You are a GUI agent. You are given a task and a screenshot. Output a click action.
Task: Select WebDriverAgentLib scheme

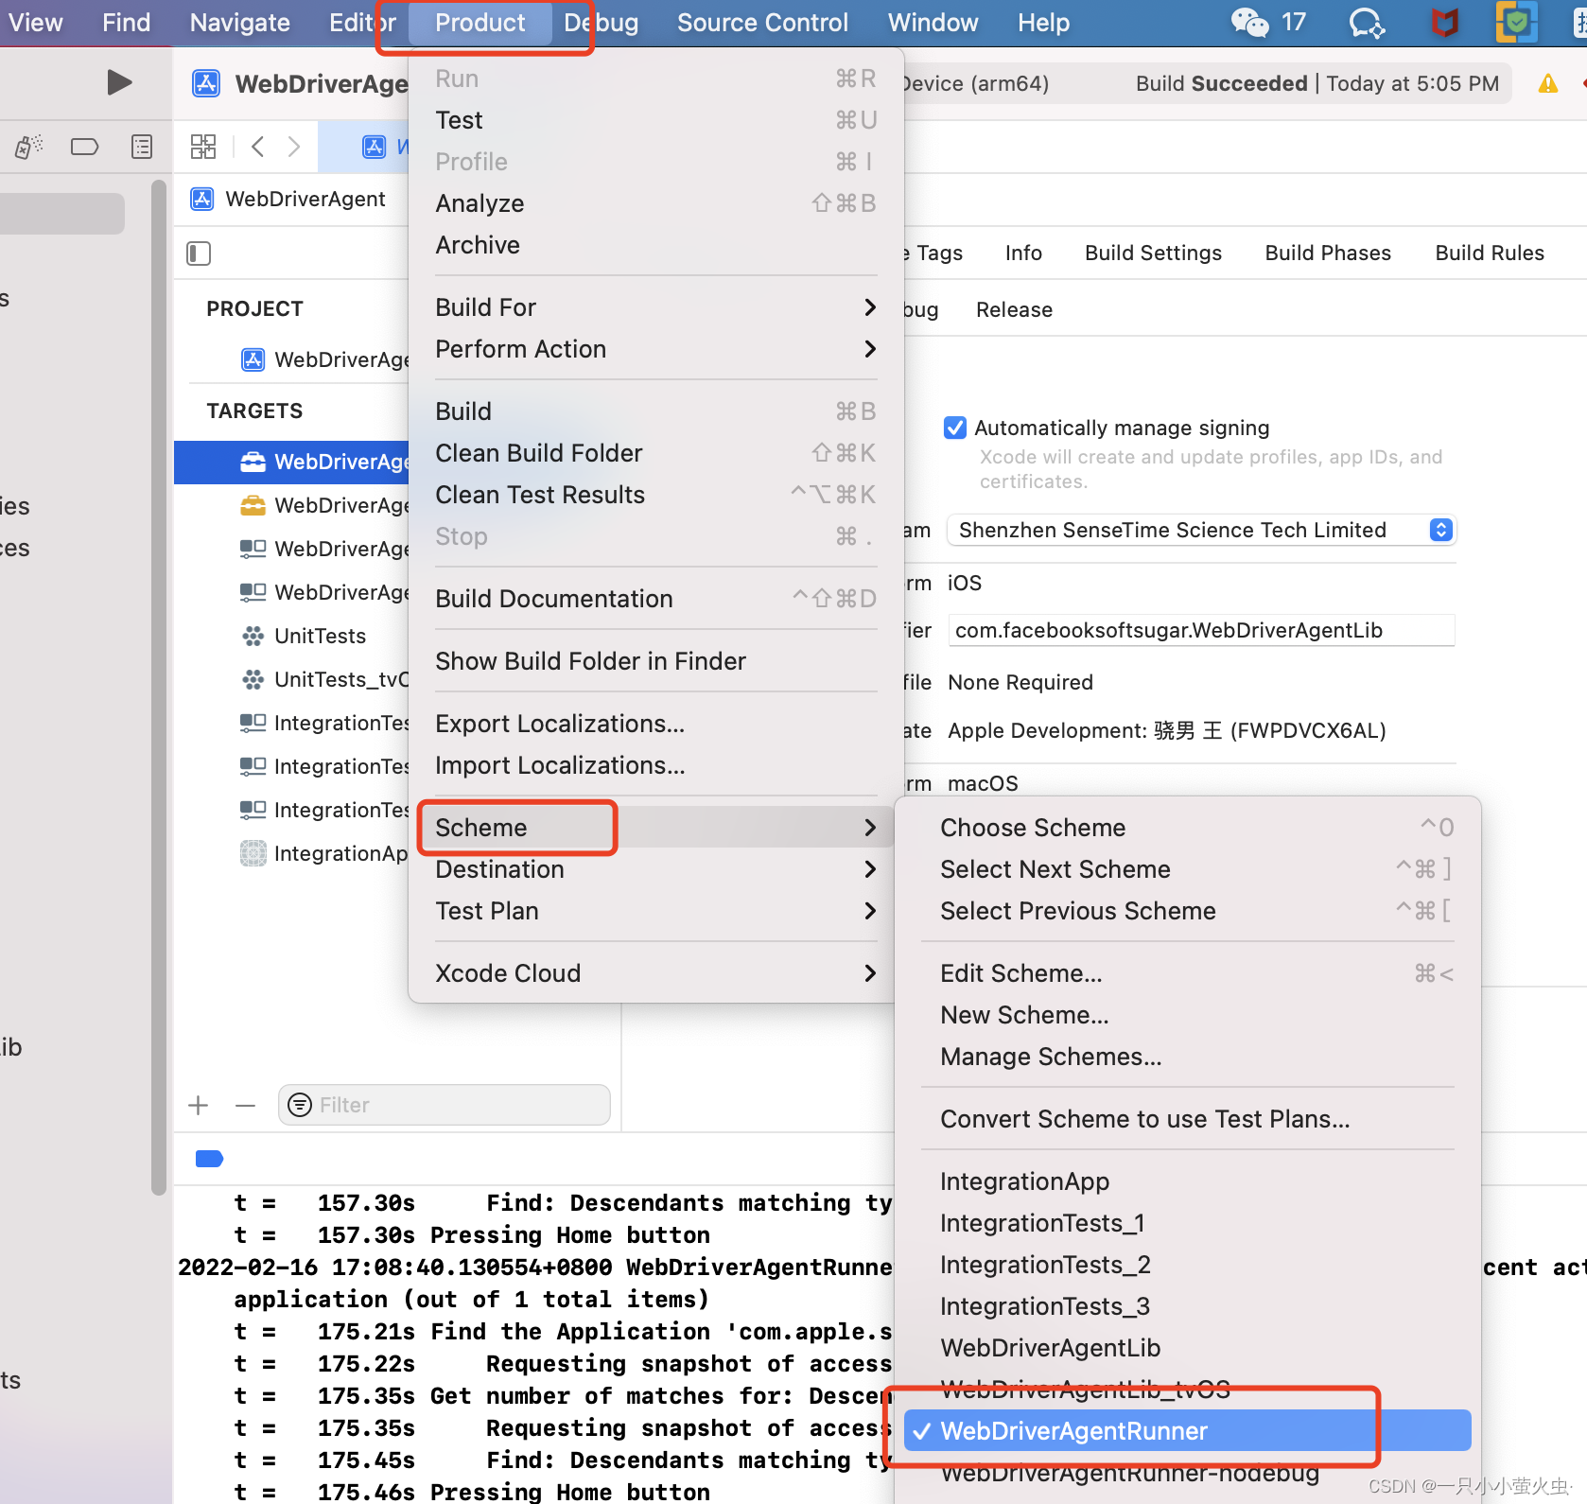coord(1188,1348)
